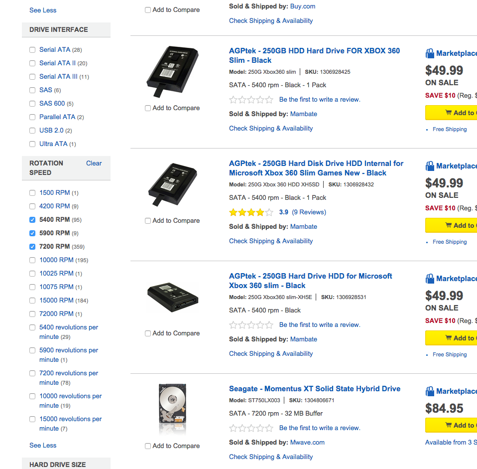
Task: Check the Serial ATA III interface filter
Action: point(32,77)
